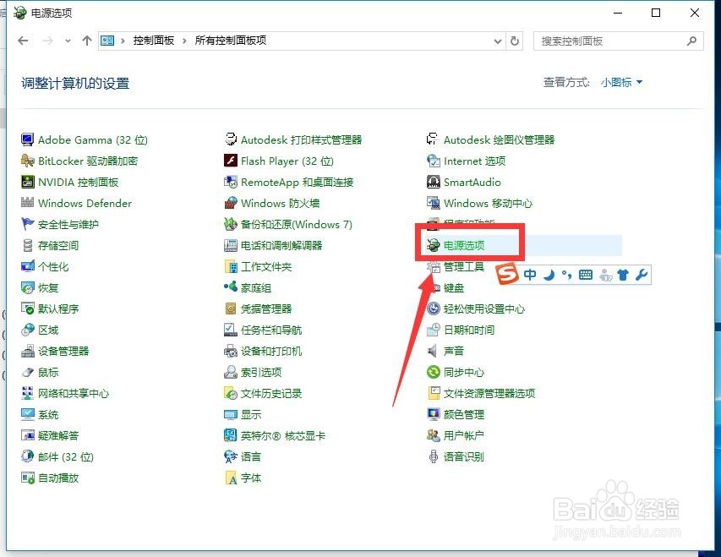
Task: Toggle Sogou punctuation mode button
Action: (567, 275)
